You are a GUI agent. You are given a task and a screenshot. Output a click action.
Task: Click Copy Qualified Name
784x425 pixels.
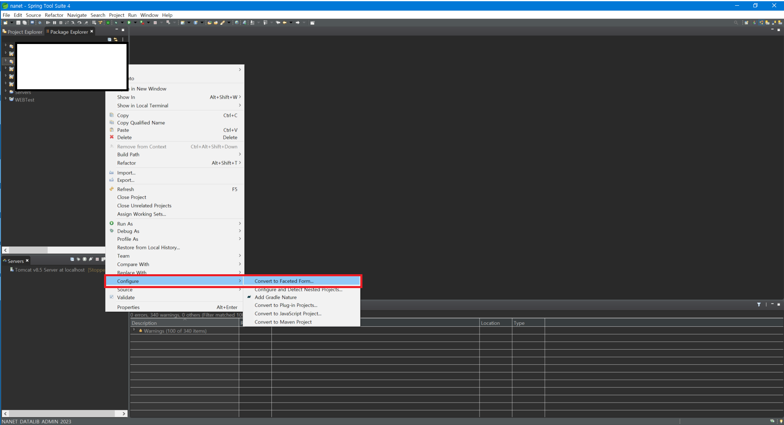[175, 123]
